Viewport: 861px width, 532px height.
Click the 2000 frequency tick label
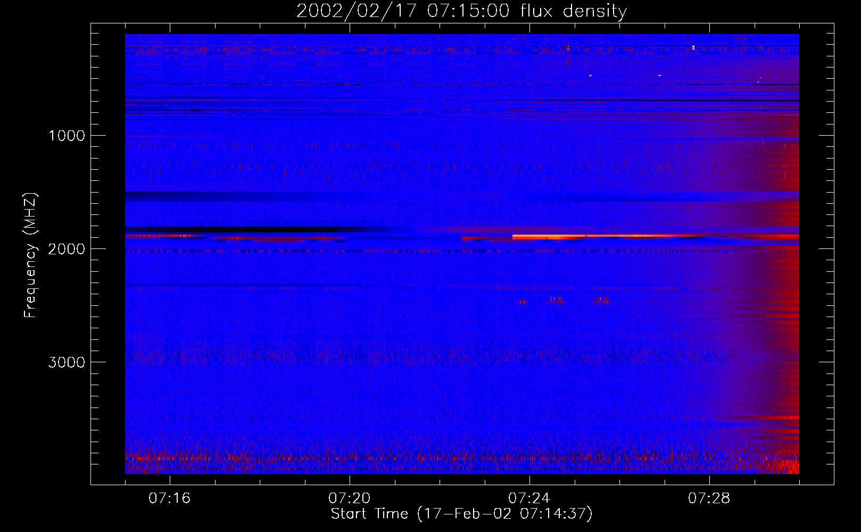pyautogui.click(x=67, y=249)
